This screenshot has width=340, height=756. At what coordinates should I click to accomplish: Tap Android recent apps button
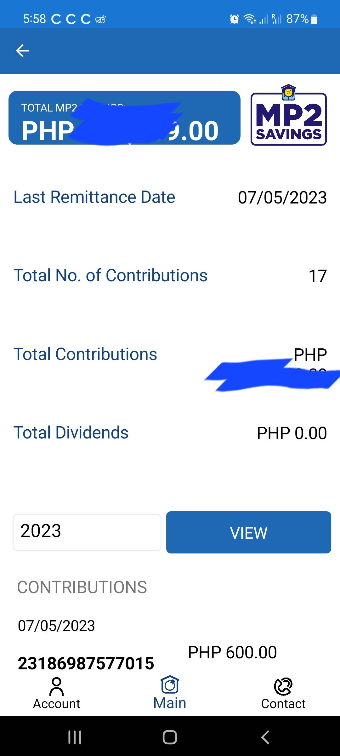pyautogui.click(x=75, y=737)
